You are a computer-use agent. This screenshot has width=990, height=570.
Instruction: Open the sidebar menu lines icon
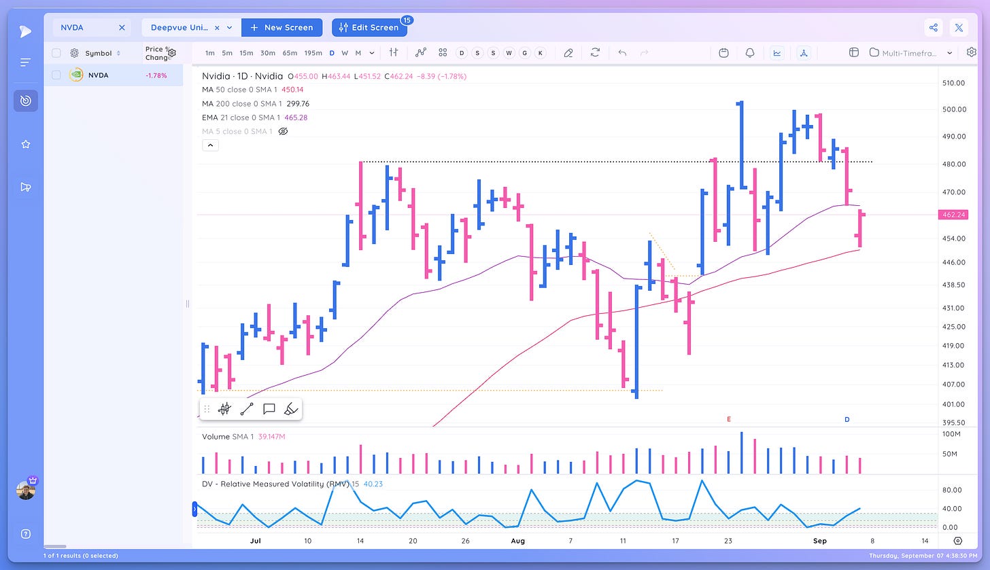pos(25,63)
